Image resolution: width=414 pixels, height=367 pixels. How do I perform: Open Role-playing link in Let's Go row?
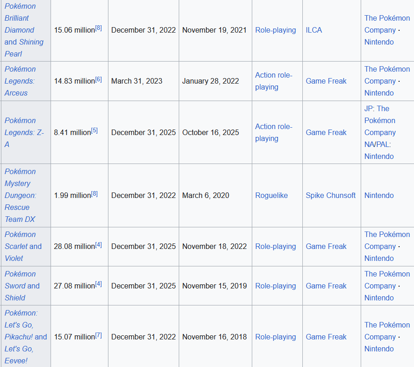tap(275, 337)
